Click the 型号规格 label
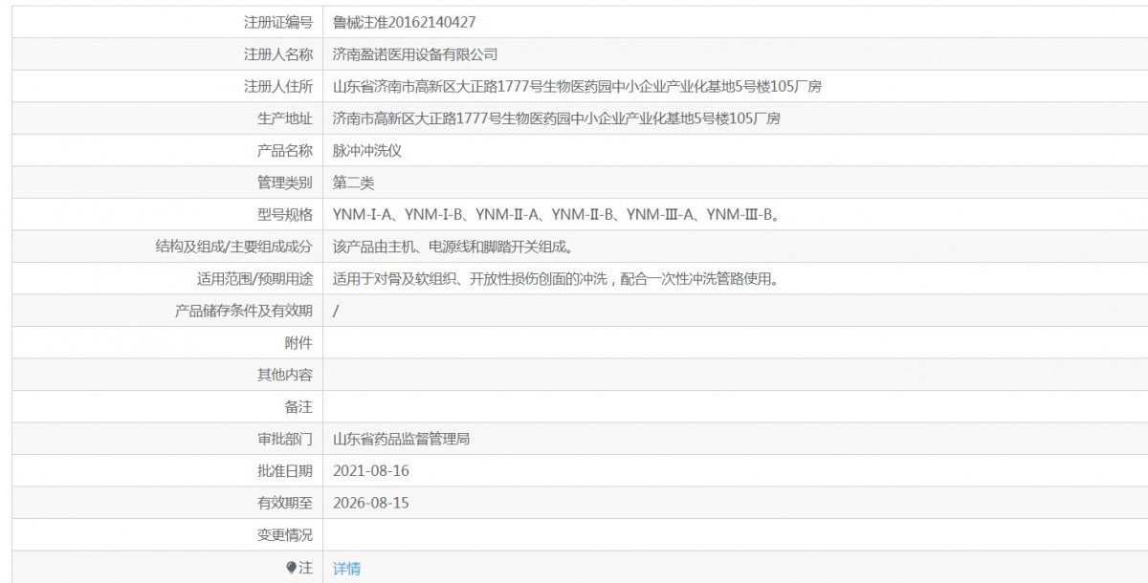Image resolution: width=1148 pixels, height=583 pixels. (285, 215)
